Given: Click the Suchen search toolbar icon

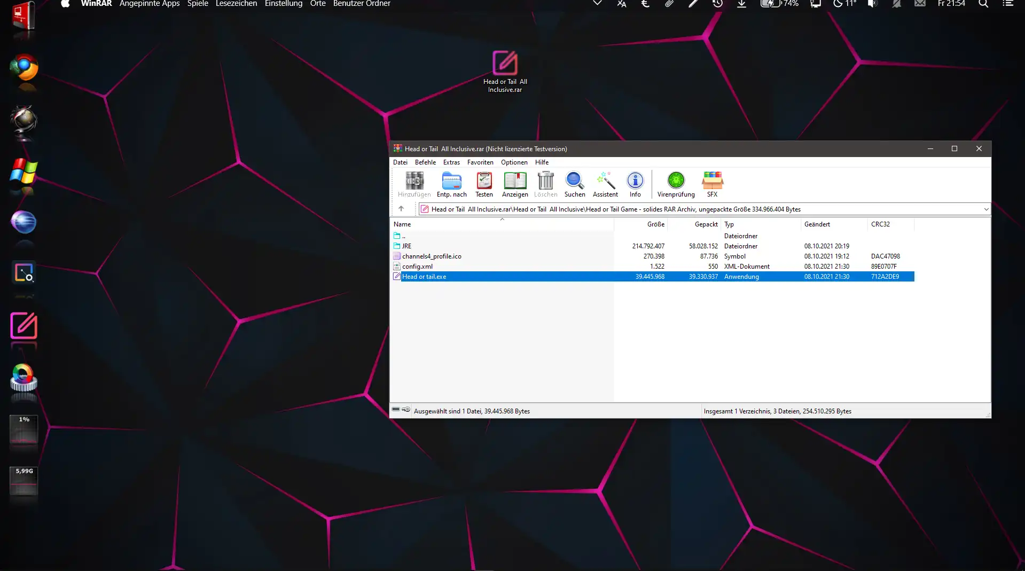Looking at the screenshot, I should pos(575,184).
